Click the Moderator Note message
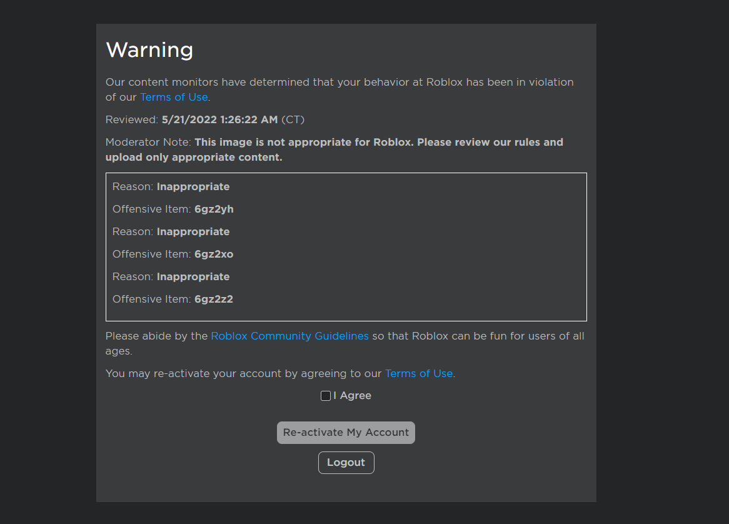This screenshot has width=729, height=524. coord(334,149)
